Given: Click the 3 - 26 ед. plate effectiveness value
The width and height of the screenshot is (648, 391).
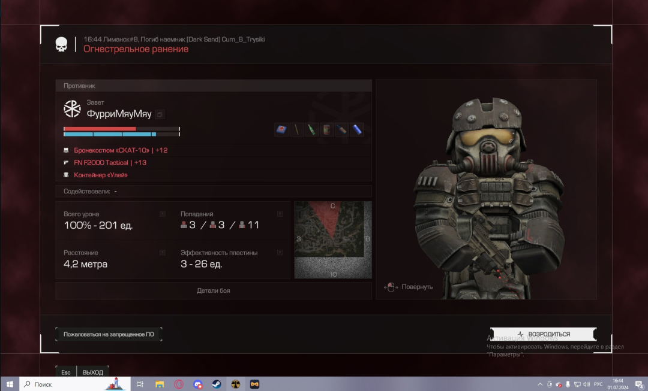Looking at the screenshot, I should click(201, 264).
